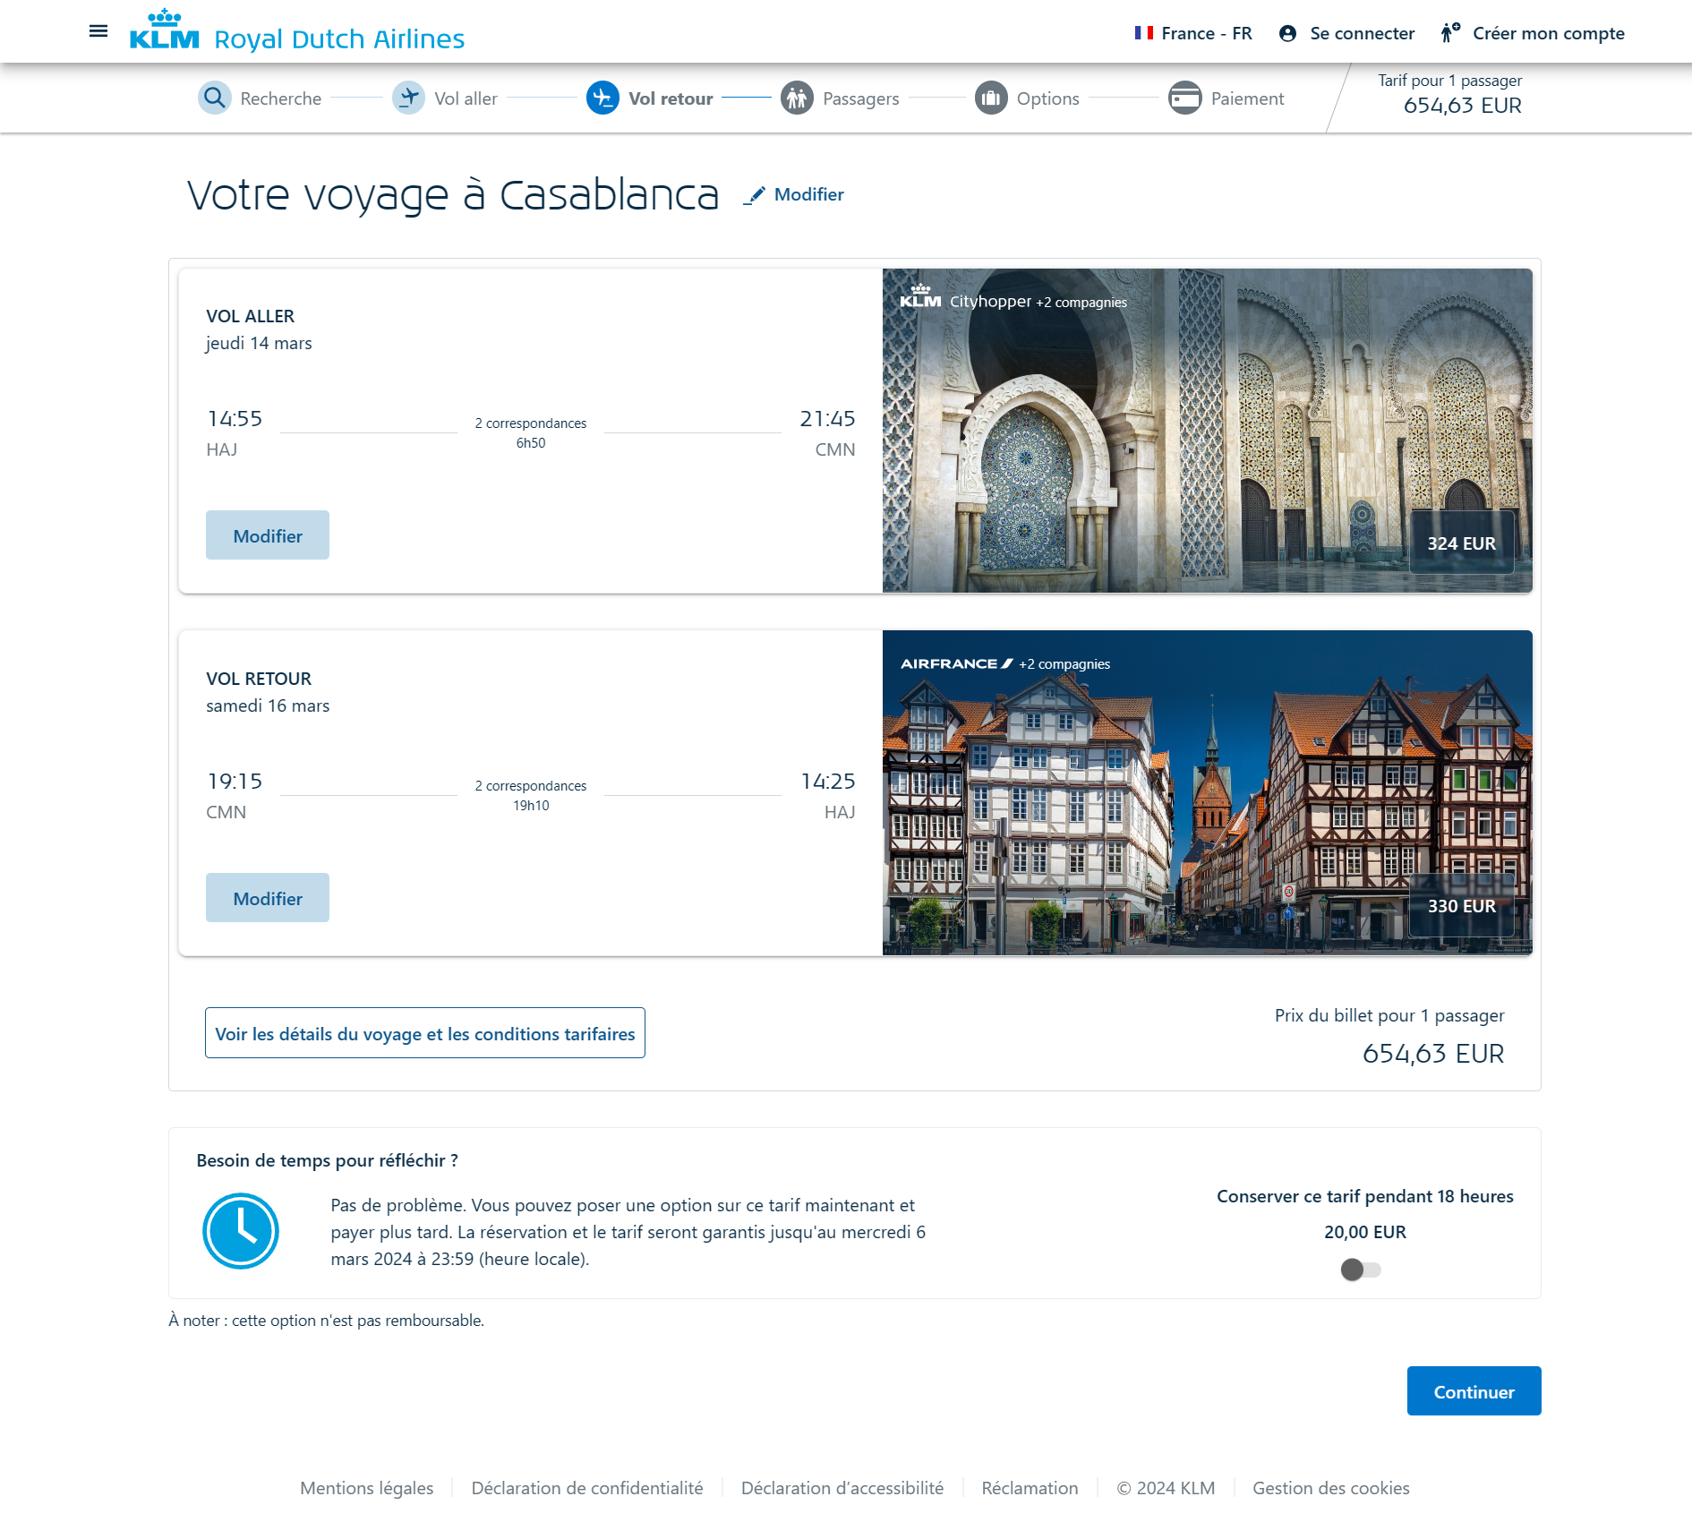Click the Continuer button
Image resolution: width=1692 pixels, height=1522 pixels.
(x=1474, y=1391)
